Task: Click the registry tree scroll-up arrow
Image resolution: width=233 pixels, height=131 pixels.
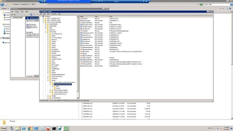Action: coord(78,16)
